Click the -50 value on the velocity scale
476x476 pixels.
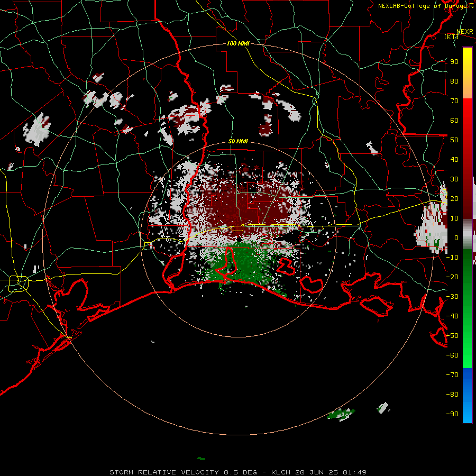pyautogui.click(x=452, y=336)
